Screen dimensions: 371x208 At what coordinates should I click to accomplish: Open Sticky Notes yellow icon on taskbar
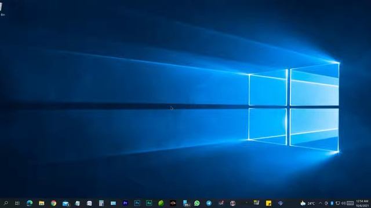tap(268, 203)
